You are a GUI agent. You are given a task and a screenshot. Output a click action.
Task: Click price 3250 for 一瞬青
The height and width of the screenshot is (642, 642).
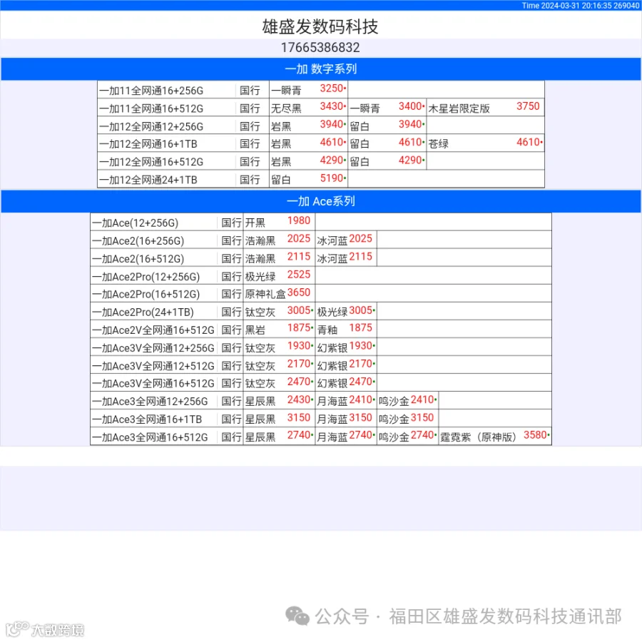(332, 88)
